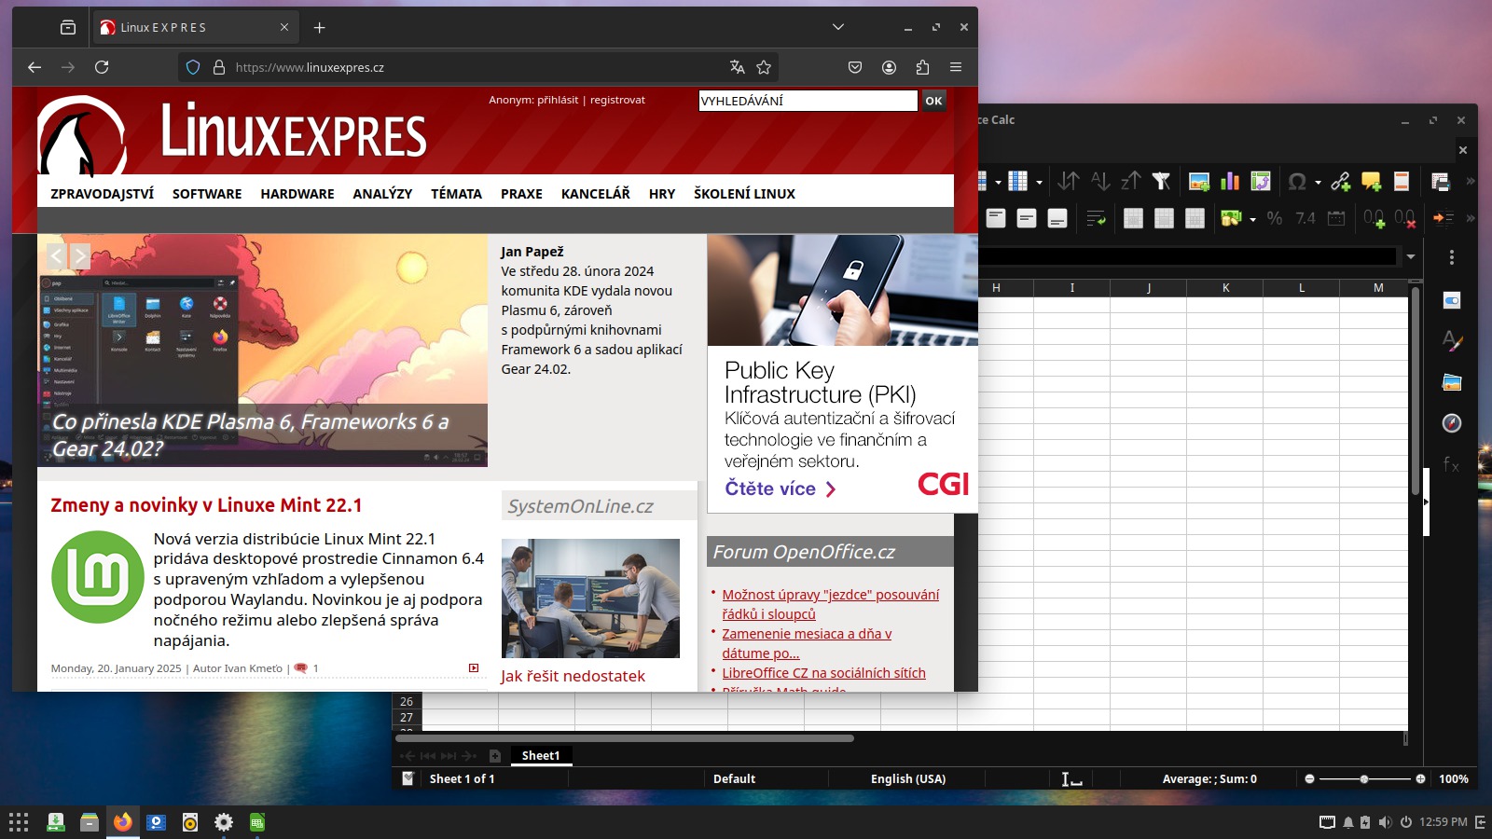Go back using Firefox back arrow
Image resolution: width=1492 pixels, height=839 pixels.
point(35,67)
